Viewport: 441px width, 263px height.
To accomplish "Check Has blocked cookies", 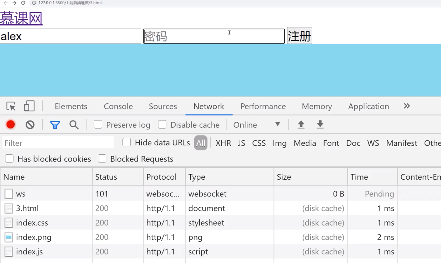I will (9, 159).
